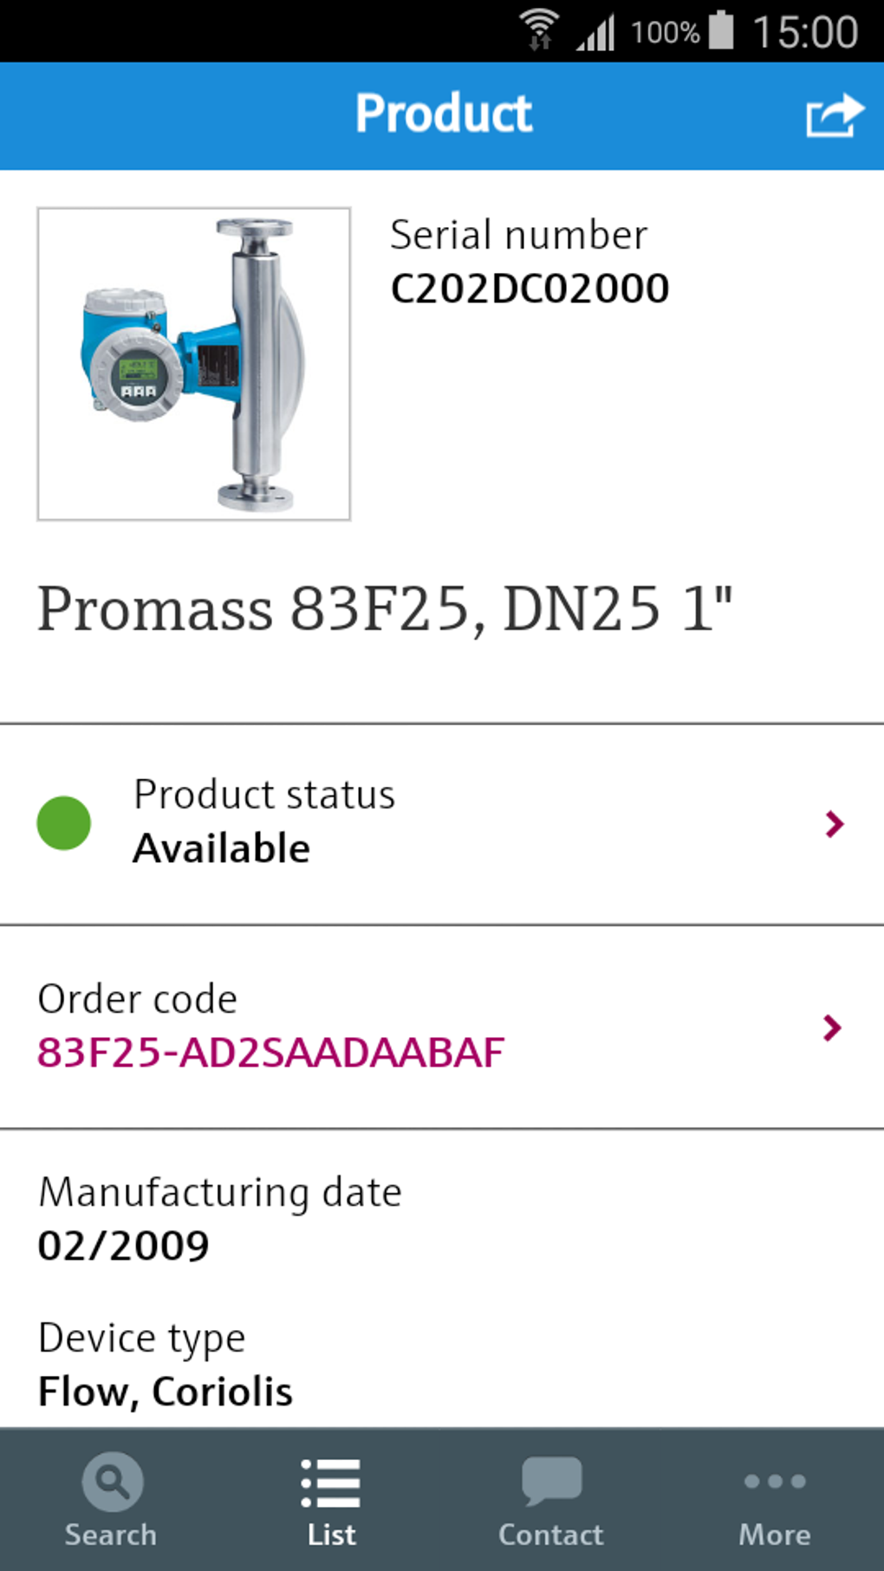Tap the Wi-Fi status icon
The image size is (884, 1571).
539,30
